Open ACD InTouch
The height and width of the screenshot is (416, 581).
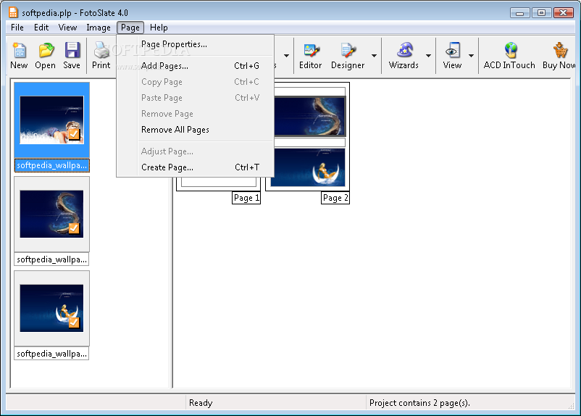pyautogui.click(x=509, y=56)
